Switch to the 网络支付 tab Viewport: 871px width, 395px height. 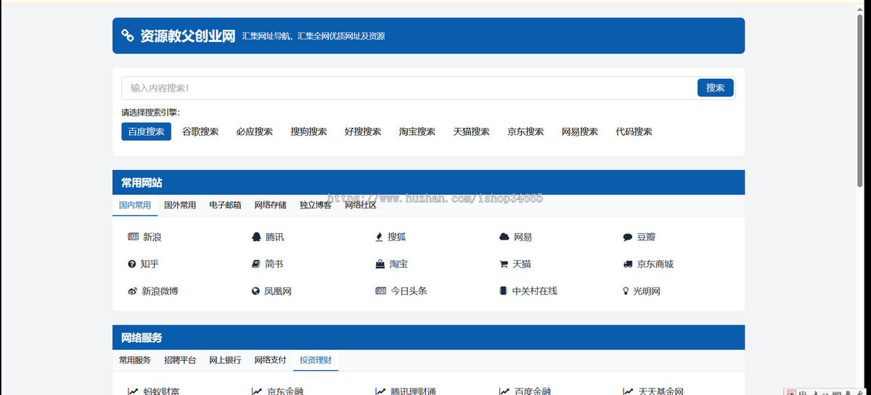pyautogui.click(x=270, y=360)
